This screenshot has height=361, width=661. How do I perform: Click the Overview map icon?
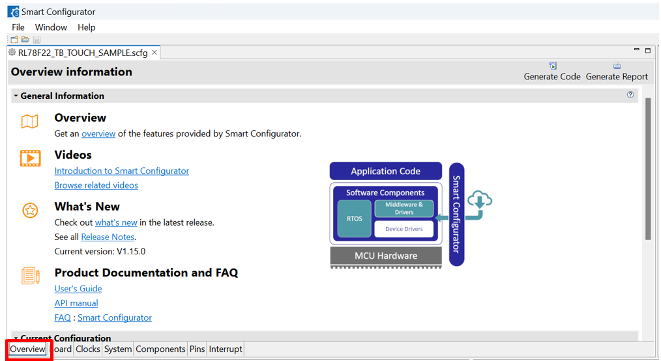[29, 121]
